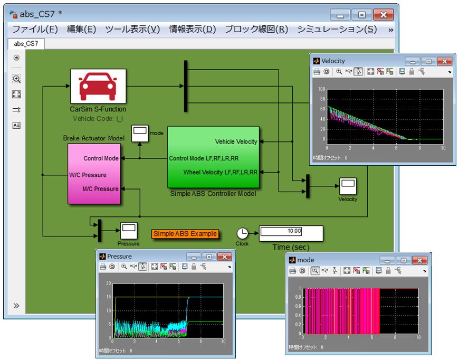Click the zoom X-axis icon in the mode scope
The width and height of the screenshot is (459, 360).
point(324,270)
